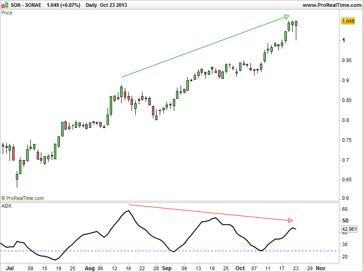Viewport: 363px width, 272px height.
Task: Click the date label '23' after Oct 17
Action: [x=296, y=268]
